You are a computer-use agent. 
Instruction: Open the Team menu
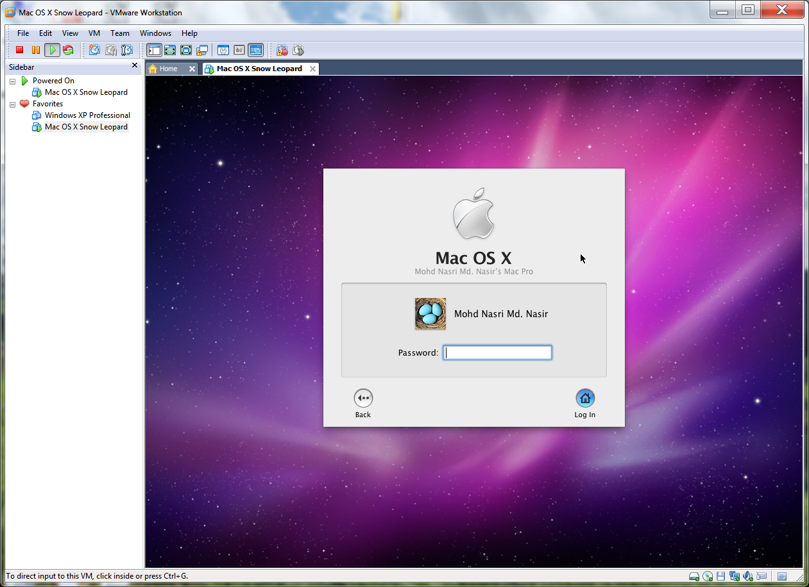(120, 33)
